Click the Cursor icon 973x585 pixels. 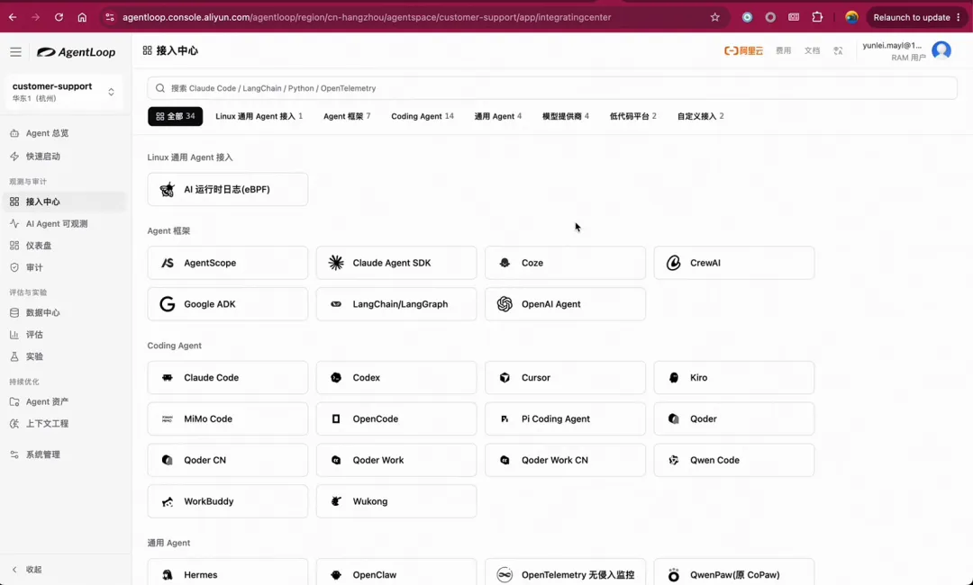(x=505, y=377)
